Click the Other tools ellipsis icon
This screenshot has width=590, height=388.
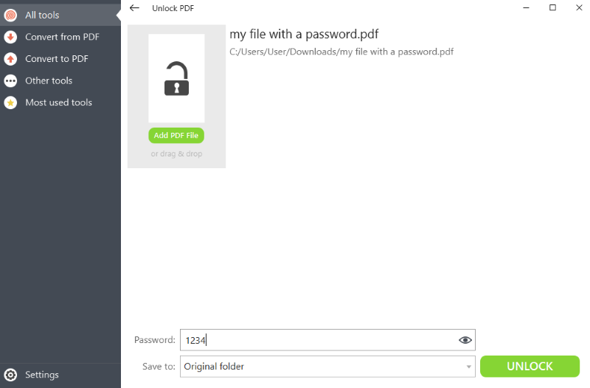[x=10, y=80]
